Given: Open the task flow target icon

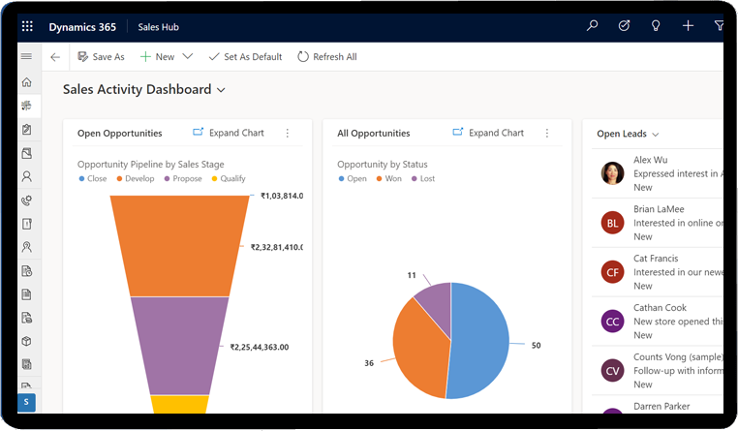Looking at the screenshot, I should point(624,26).
